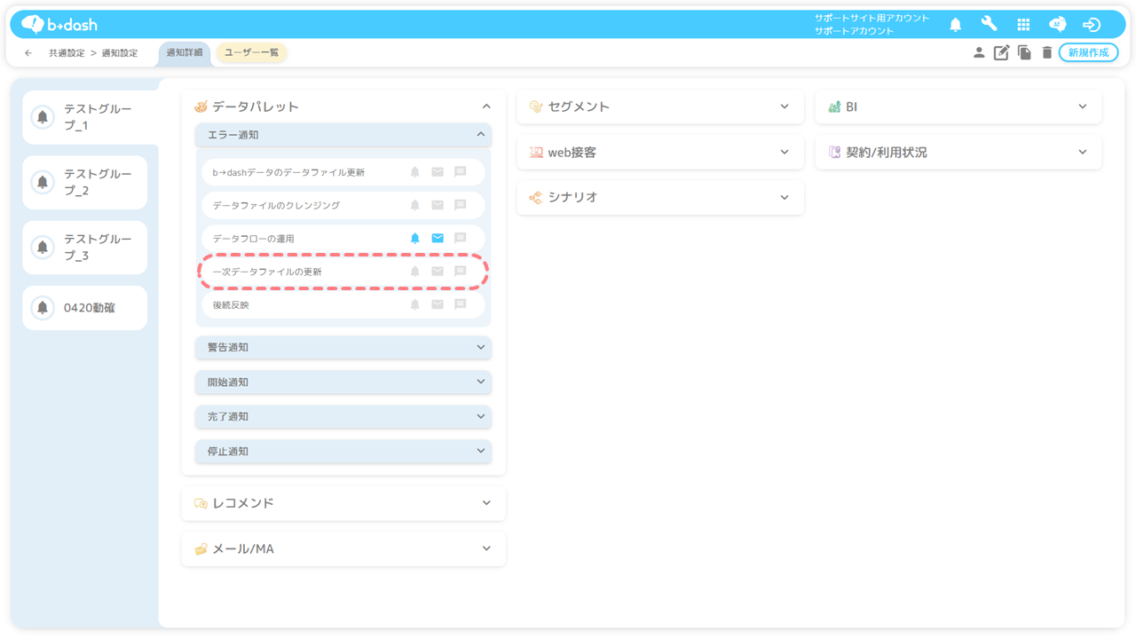This screenshot has width=1136, height=639.
Task: Click the セグメント section icon
Action: (x=535, y=106)
